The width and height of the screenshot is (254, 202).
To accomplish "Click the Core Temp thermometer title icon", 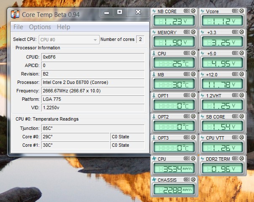I will point(15,14).
